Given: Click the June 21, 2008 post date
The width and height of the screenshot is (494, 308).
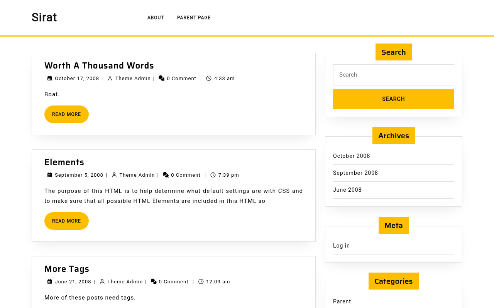Looking at the screenshot, I should (73, 282).
